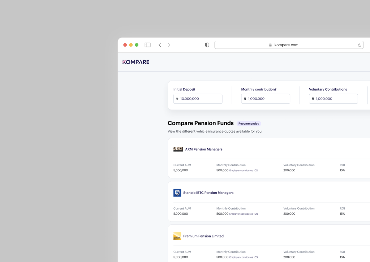
Task: Click ARM Voluntary Contribution value 200,000
Action: coord(289,170)
